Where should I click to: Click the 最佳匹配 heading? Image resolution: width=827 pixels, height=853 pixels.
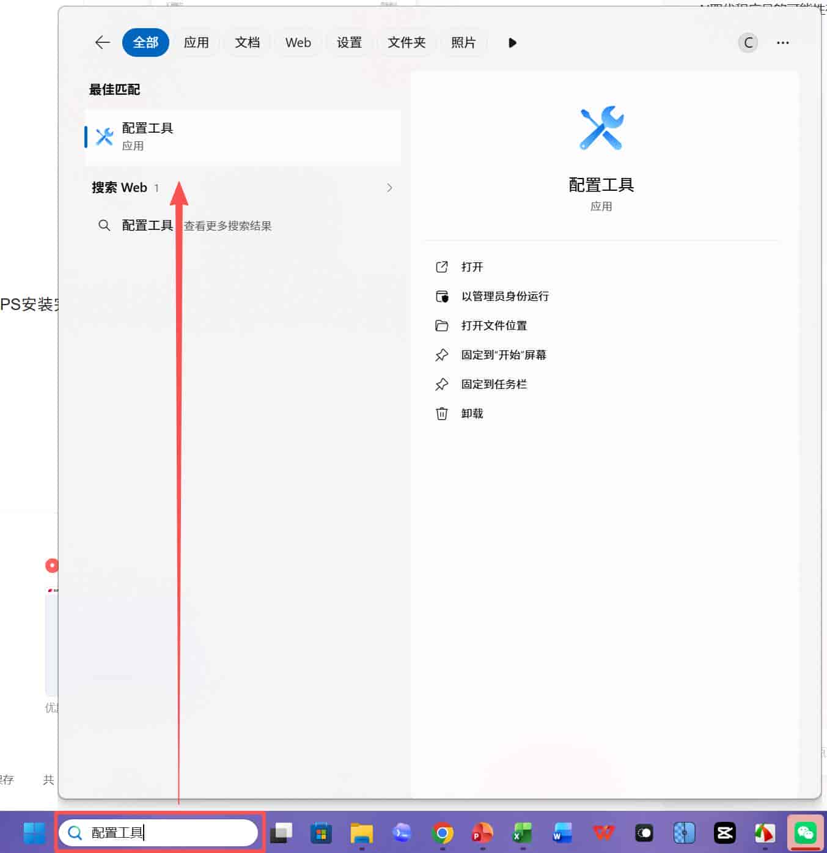(114, 89)
